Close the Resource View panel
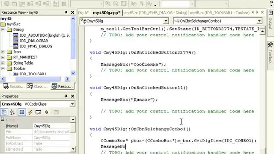274x154 pixels. [x=72, y=12]
